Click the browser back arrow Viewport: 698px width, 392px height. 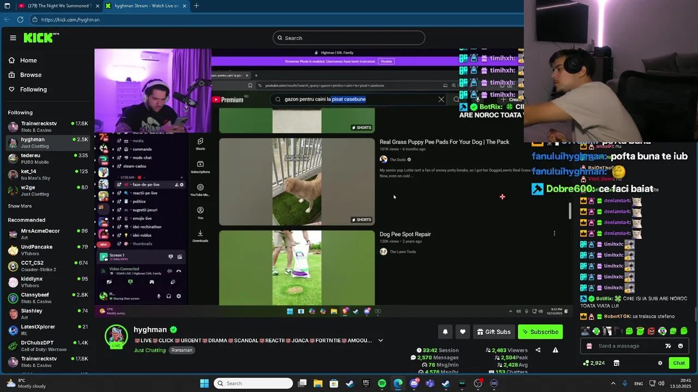[x=7, y=20]
